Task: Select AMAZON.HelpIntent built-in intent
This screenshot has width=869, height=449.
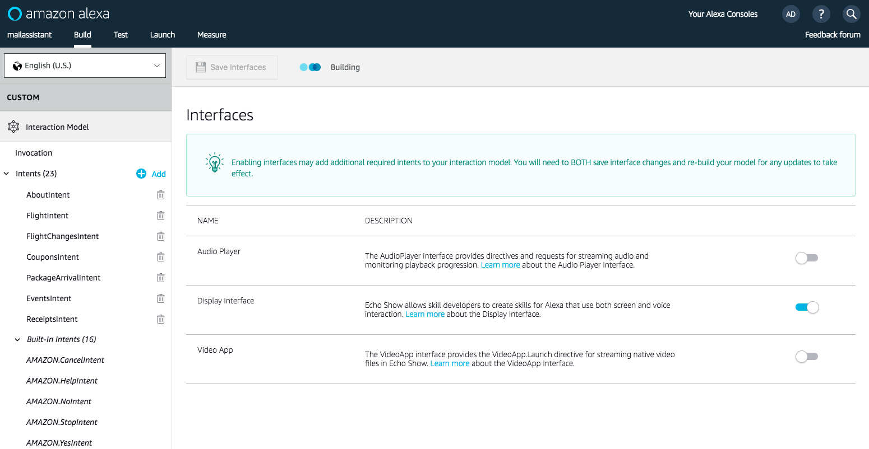Action: click(x=62, y=381)
